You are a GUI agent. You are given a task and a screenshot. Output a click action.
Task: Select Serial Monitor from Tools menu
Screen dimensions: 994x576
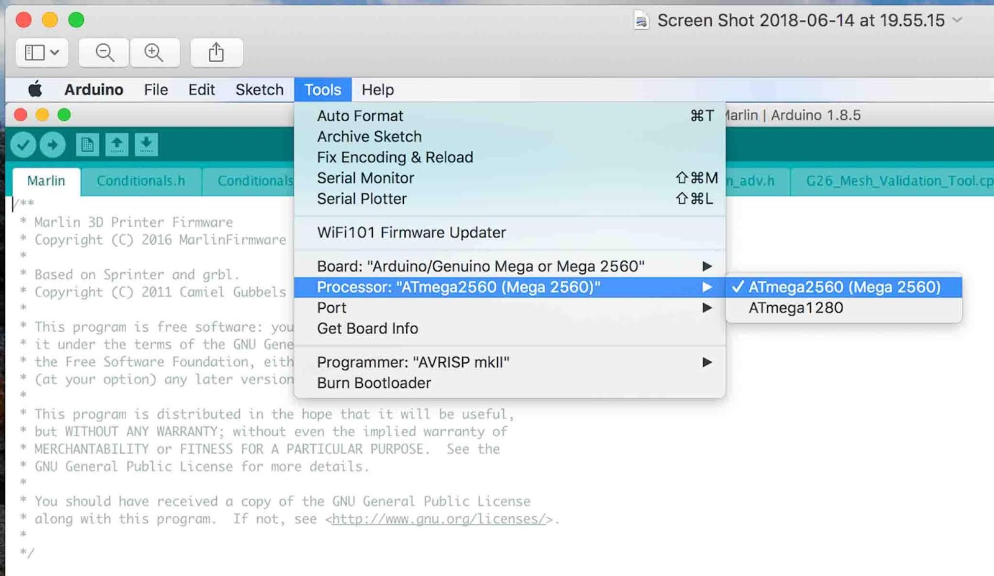click(x=365, y=178)
